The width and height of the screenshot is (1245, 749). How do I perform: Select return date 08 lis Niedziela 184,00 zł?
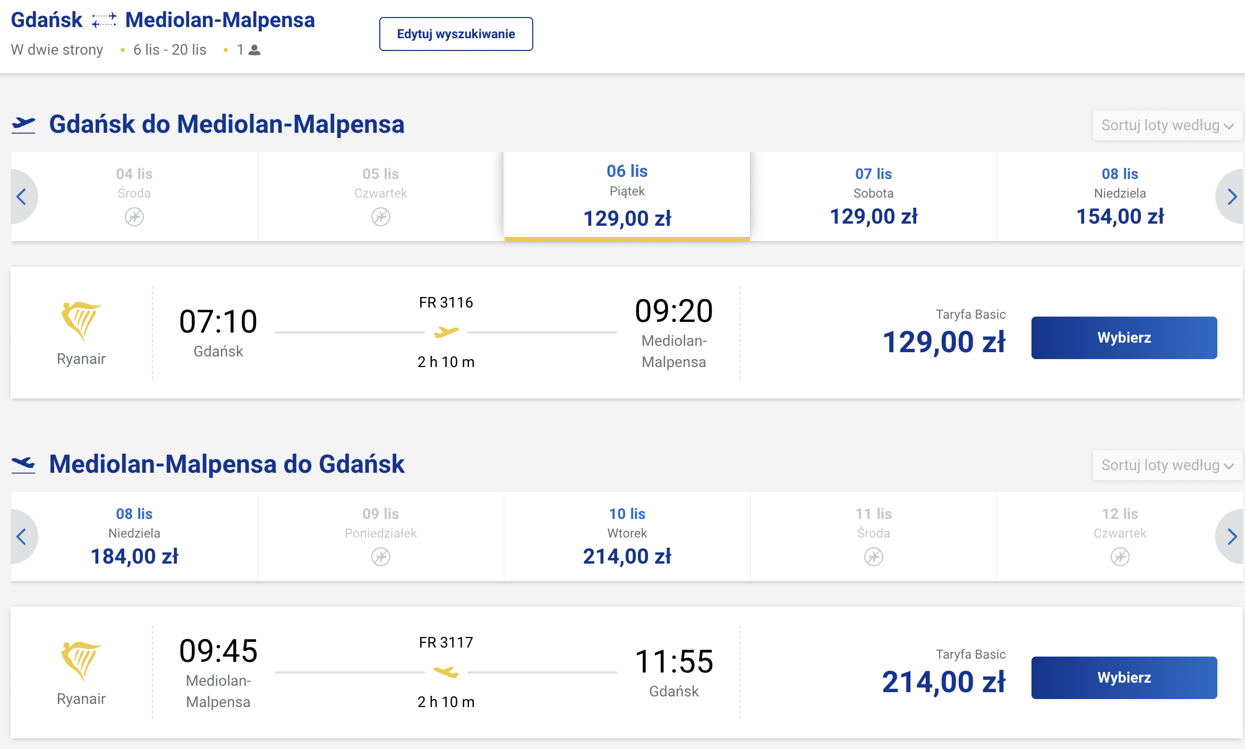pyautogui.click(x=134, y=537)
